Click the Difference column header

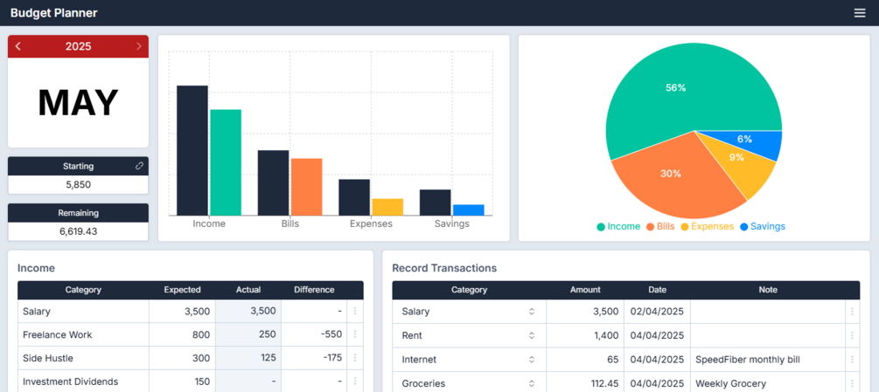tap(314, 290)
